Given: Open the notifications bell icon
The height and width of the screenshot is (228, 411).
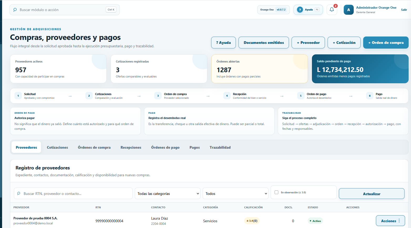Looking at the screenshot, I should coord(332,10).
